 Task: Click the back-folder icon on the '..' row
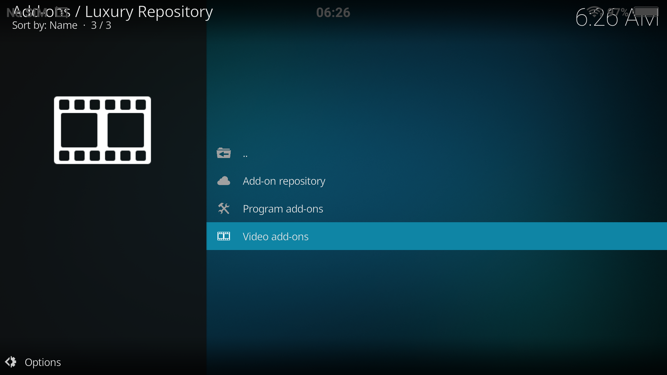[x=224, y=153]
